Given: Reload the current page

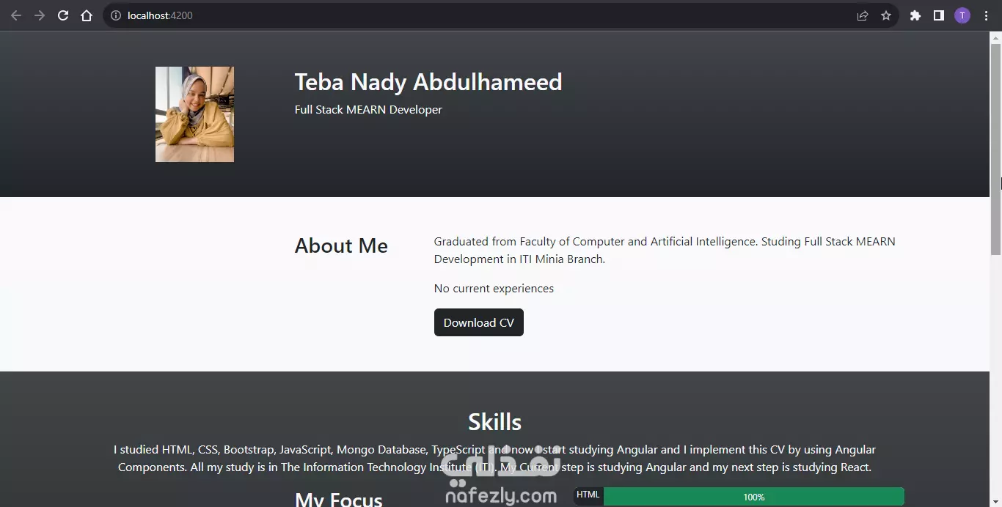Looking at the screenshot, I should pos(63,15).
